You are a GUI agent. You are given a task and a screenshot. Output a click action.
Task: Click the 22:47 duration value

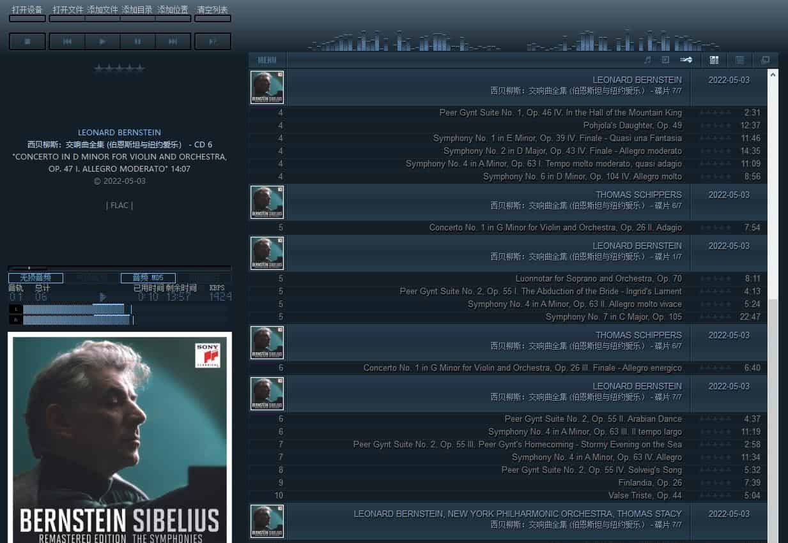[x=750, y=317]
